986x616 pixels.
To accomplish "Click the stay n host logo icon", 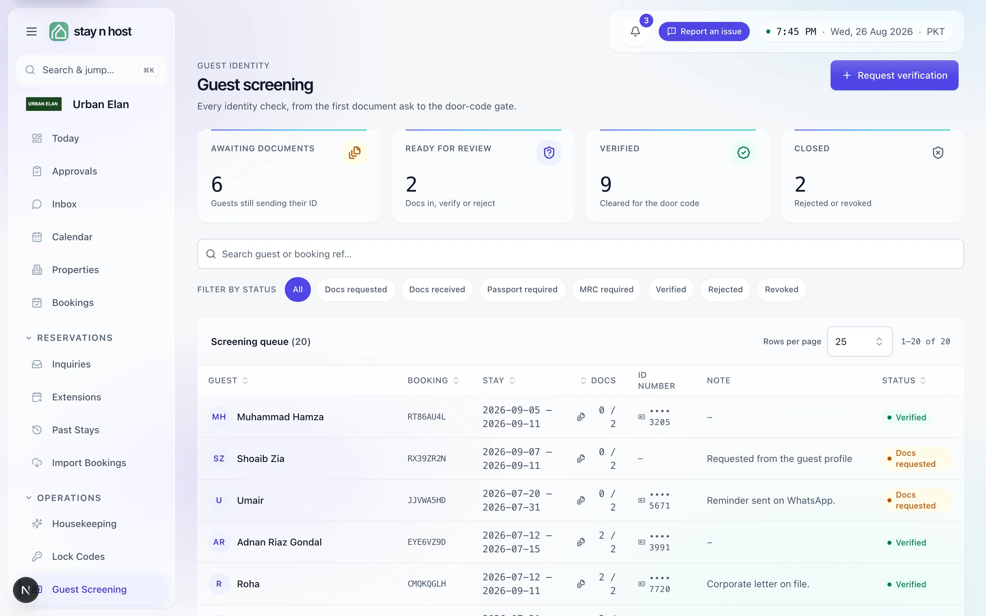I will [x=59, y=31].
